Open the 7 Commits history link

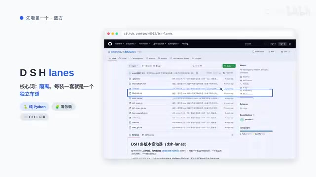[228, 73]
